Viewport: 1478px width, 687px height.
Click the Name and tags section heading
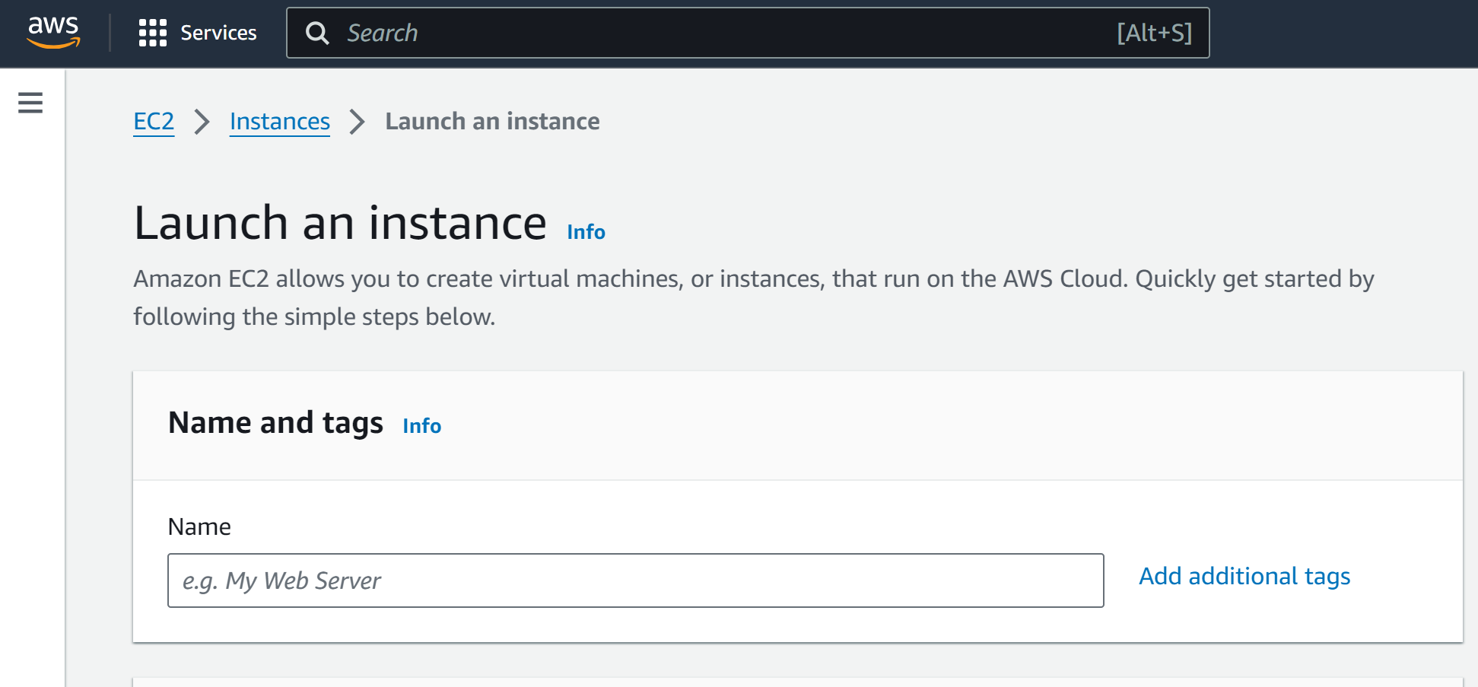[x=275, y=423]
